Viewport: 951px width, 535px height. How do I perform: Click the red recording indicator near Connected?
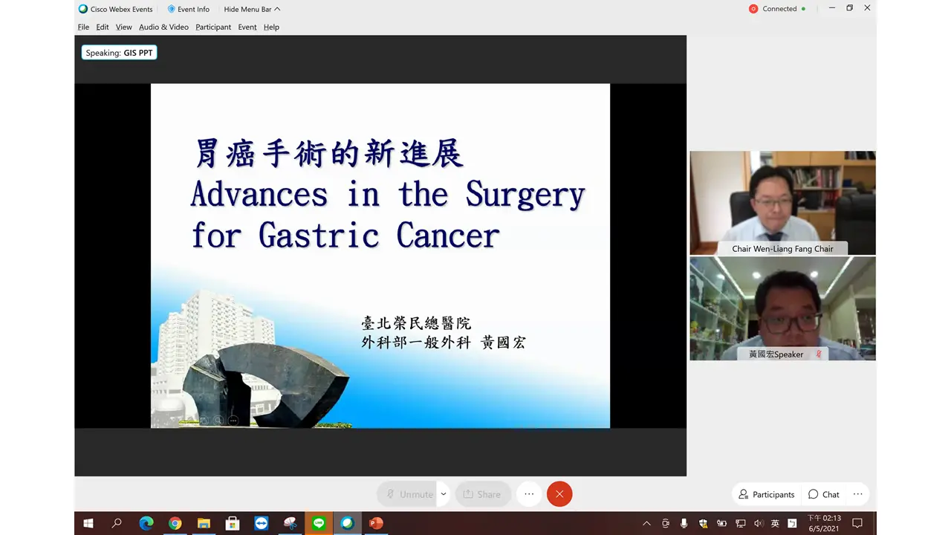pos(753,9)
